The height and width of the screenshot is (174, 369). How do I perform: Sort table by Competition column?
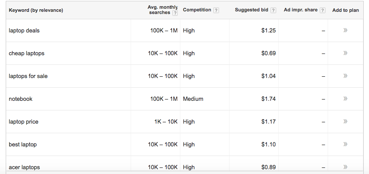(197, 10)
